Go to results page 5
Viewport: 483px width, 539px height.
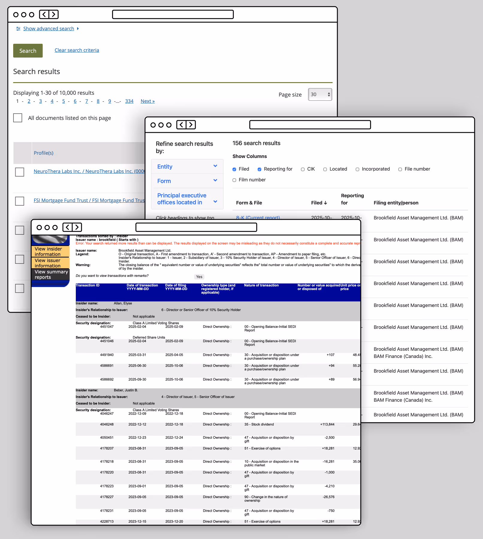click(x=64, y=101)
